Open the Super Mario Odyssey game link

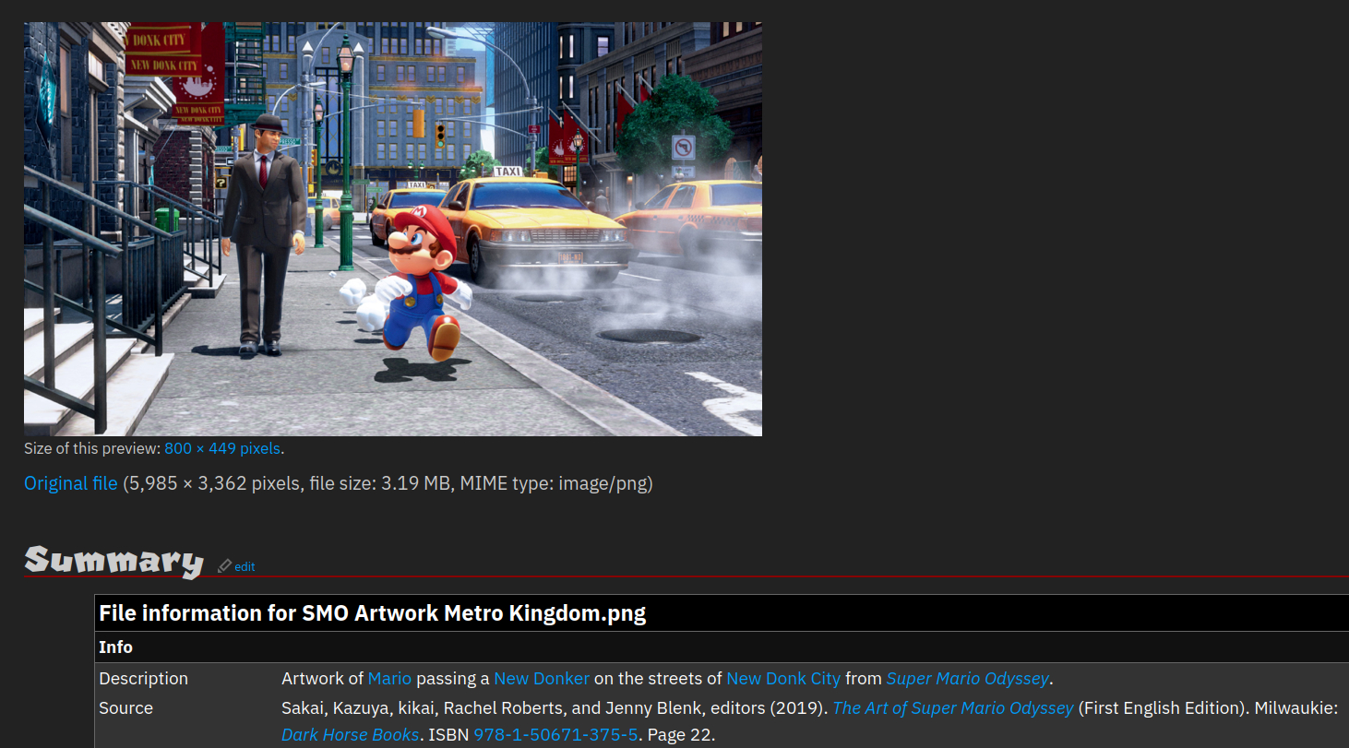[967, 679]
